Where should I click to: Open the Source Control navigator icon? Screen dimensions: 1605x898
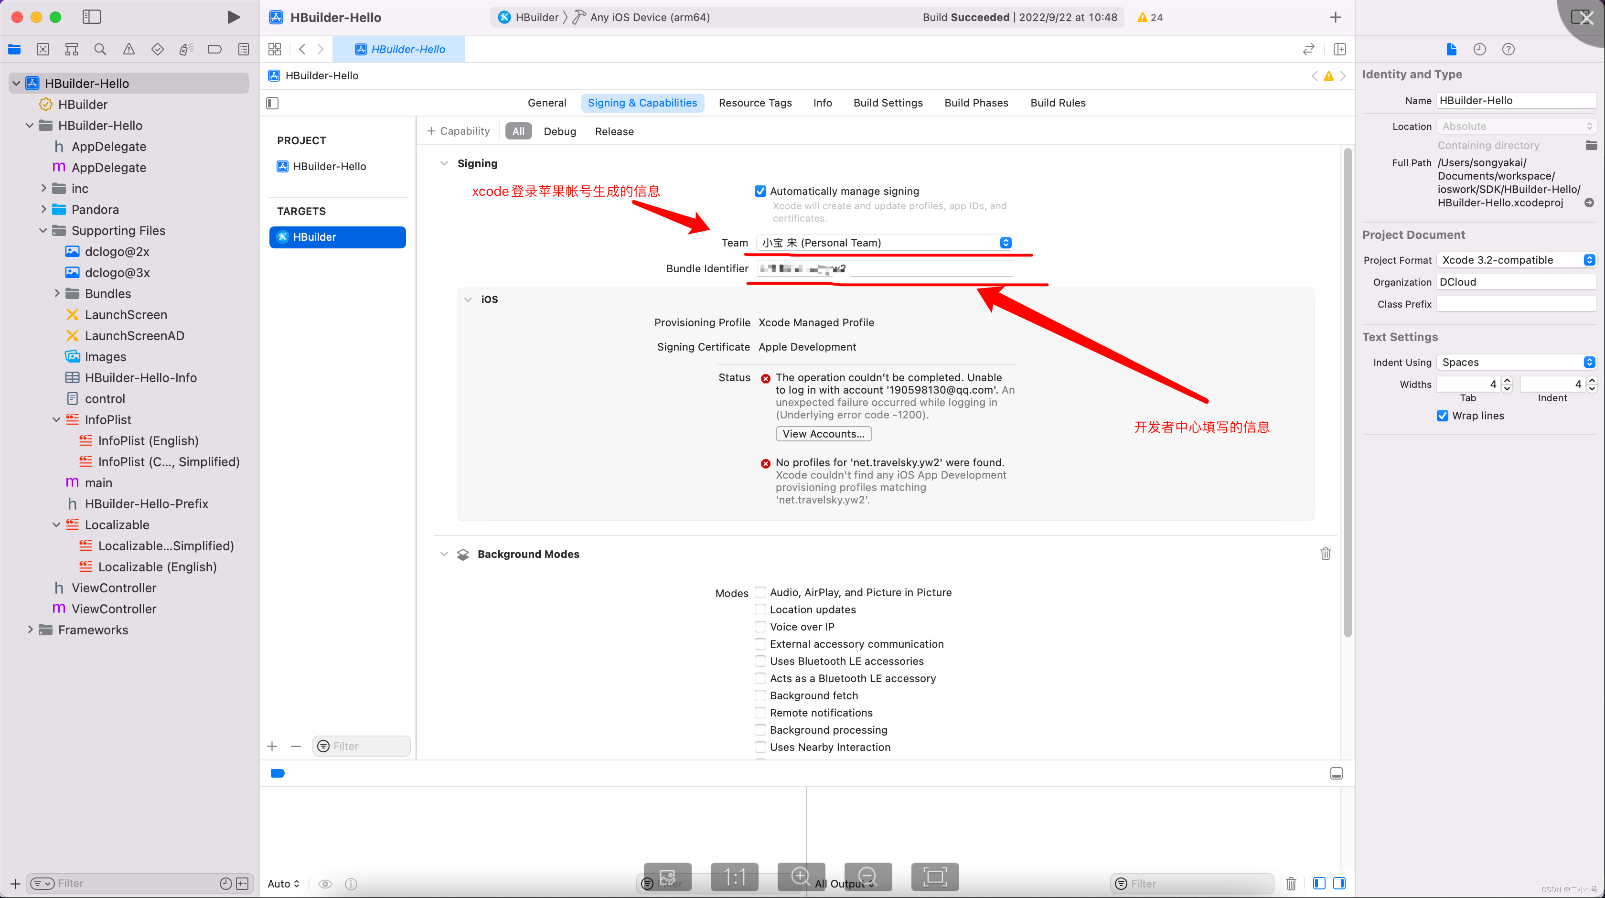click(43, 49)
